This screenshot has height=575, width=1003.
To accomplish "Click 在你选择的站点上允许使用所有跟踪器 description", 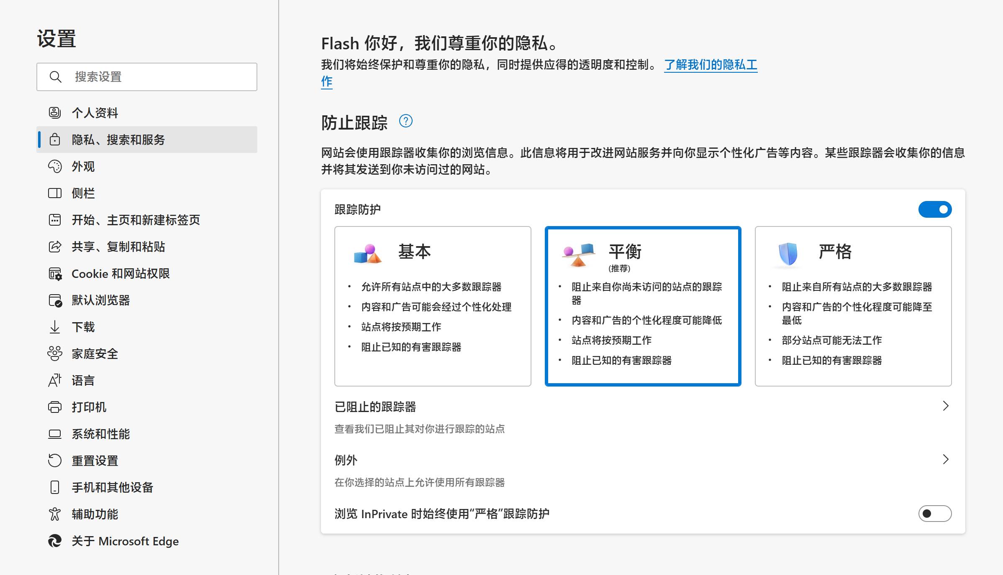I will [419, 482].
